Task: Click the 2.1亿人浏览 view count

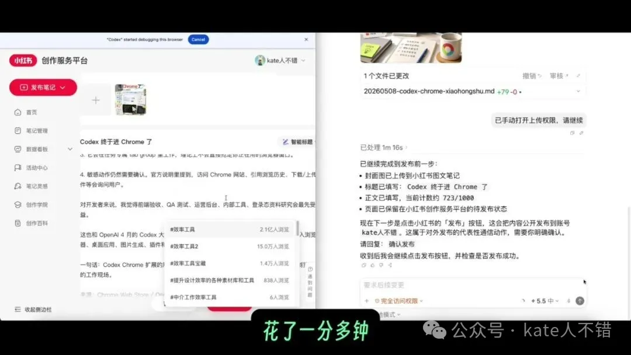Action: [274, 229]
